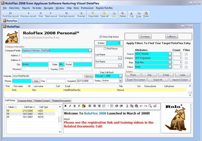Viewport: 202px width, 141px height.
Task: Switch to the Related Contacts tab
Action: [x=42, y=101]
